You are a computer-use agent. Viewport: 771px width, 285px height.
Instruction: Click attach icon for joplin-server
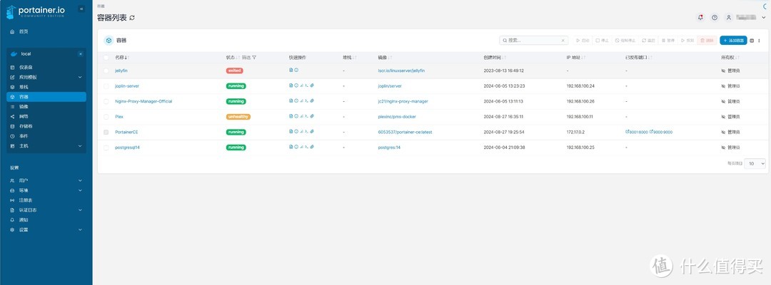[312, 85]
